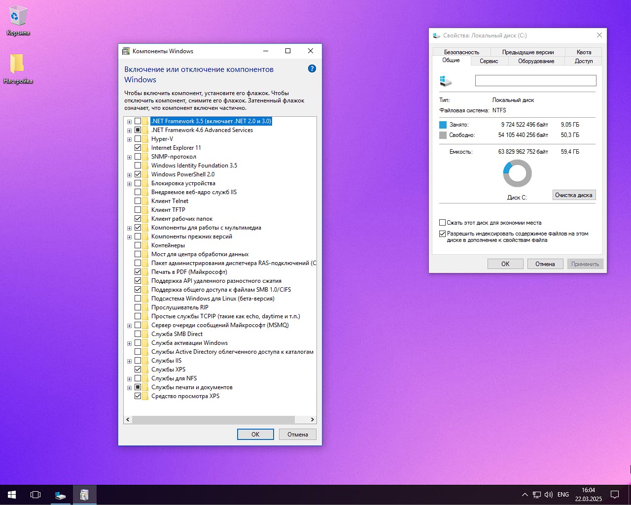
Task: Click the left scroll arrow in components list
Action: 128,420
